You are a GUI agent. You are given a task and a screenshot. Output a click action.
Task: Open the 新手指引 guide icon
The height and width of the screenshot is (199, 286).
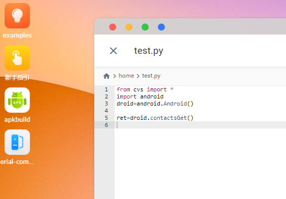(17, 58)
